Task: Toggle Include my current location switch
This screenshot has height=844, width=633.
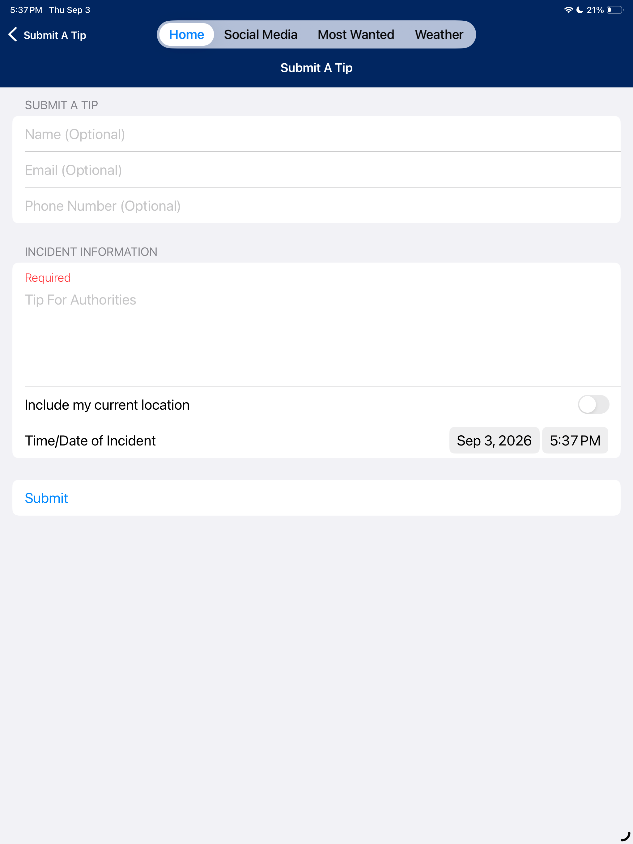Action: point(593,404)
